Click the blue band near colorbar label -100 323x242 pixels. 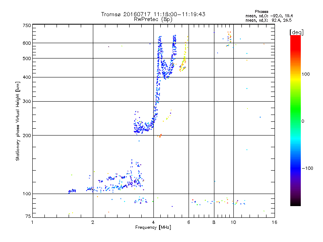tap(296, 168)
